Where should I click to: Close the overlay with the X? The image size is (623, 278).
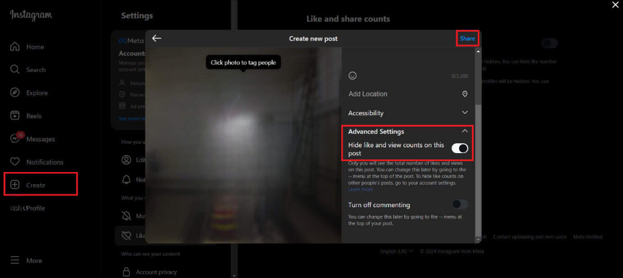point(616,5)
